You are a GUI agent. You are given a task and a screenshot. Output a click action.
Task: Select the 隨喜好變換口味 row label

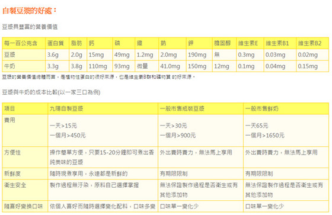coord(24,206)
